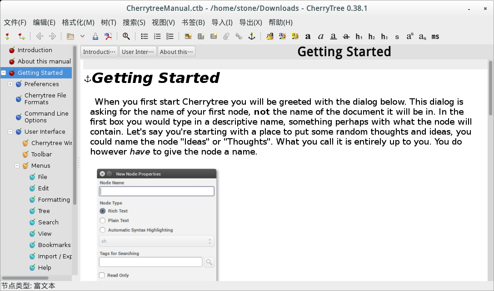Jump to the Introducti… node button
494x291 pixels.
[99, 52]
